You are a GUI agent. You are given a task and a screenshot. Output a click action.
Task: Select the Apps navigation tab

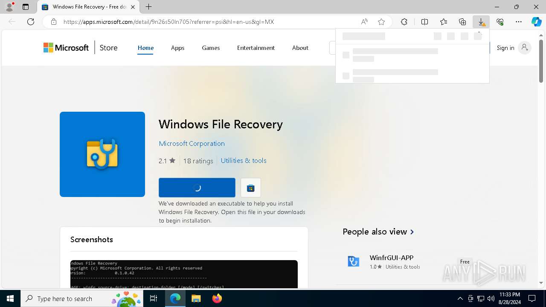(177, 48)
